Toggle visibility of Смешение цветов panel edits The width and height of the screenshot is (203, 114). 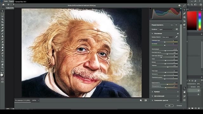(178, 100)
